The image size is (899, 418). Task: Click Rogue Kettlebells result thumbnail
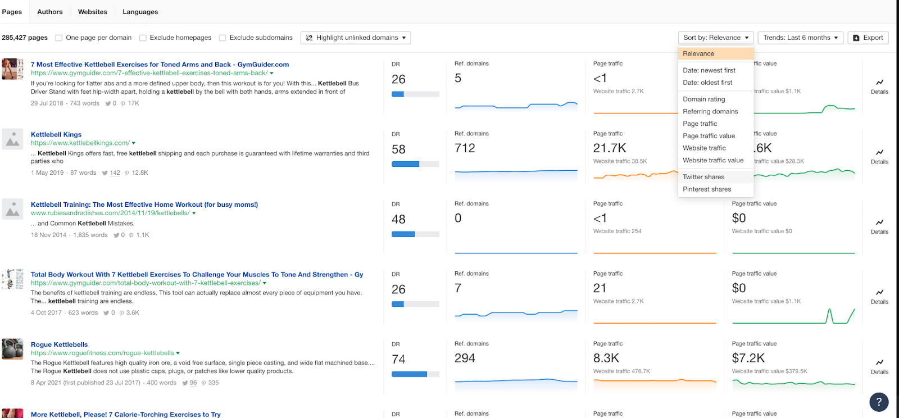click(x=12, y=349)
